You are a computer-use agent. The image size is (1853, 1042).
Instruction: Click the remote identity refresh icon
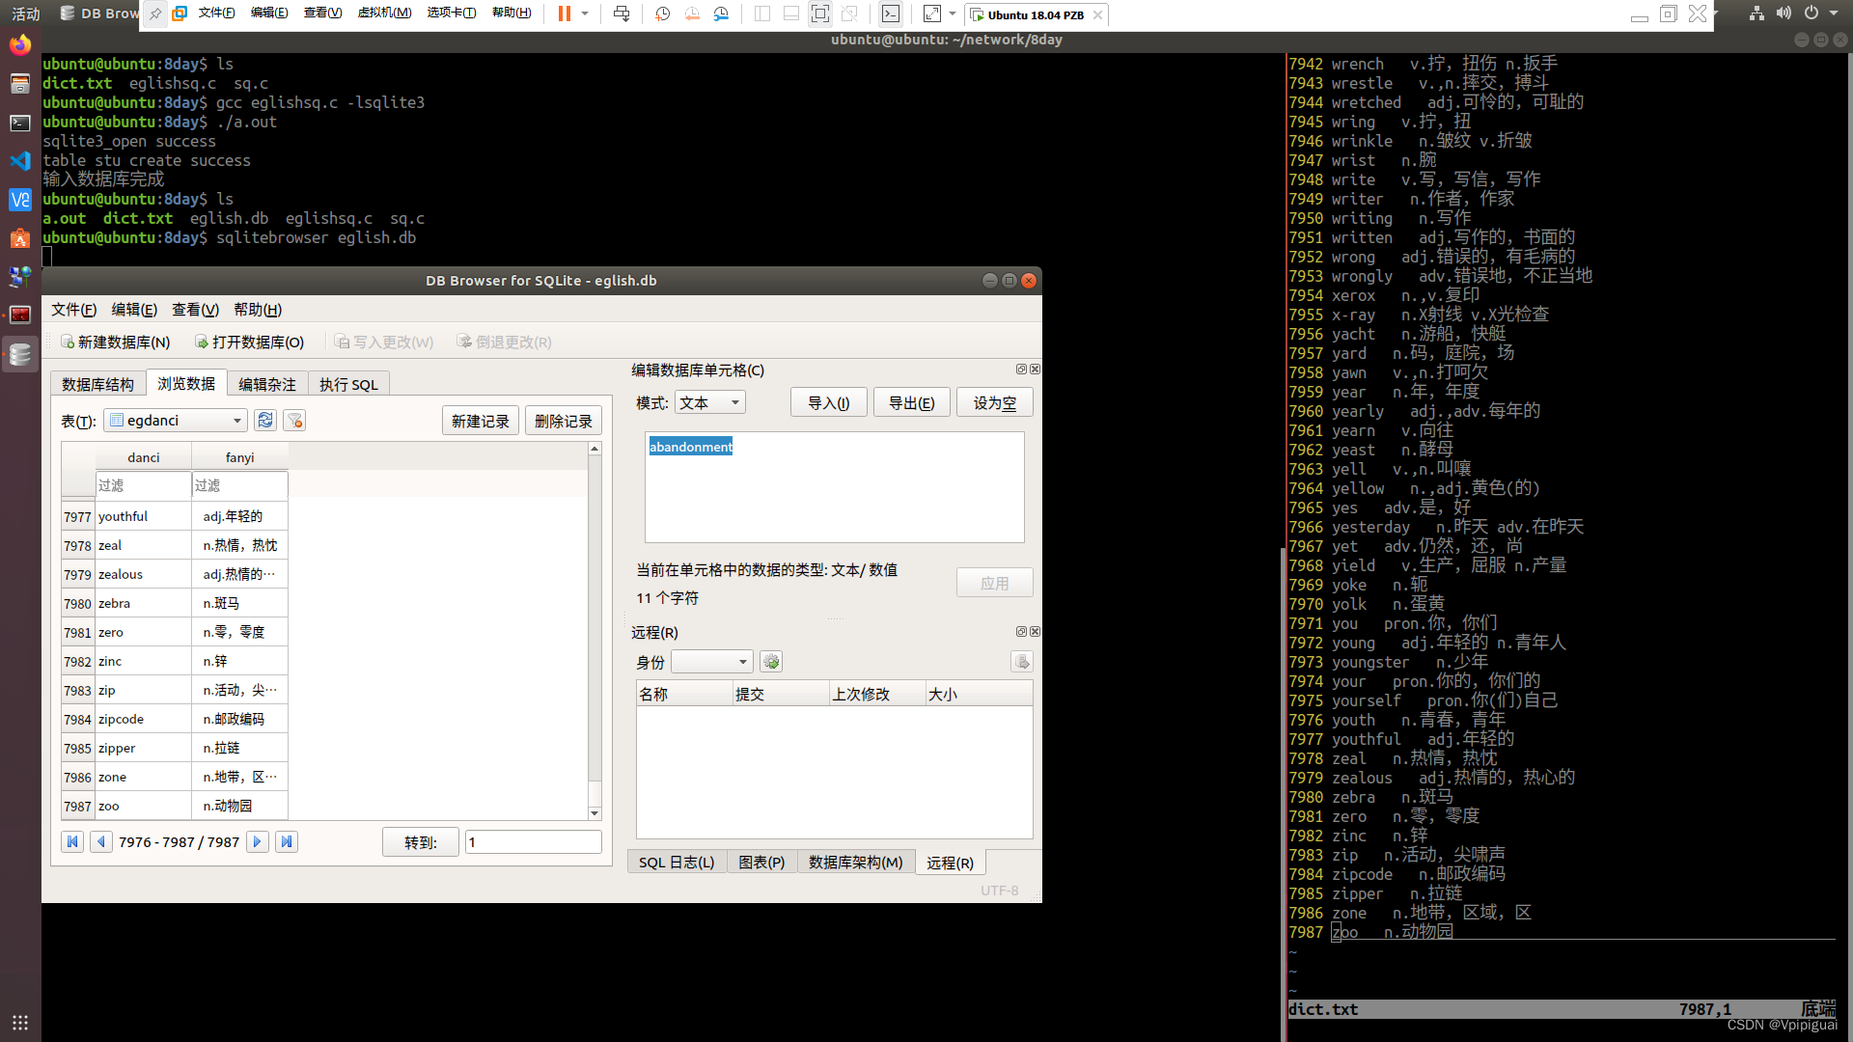771,662
